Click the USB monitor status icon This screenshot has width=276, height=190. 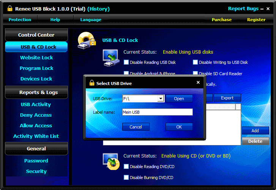click(111, 58)
